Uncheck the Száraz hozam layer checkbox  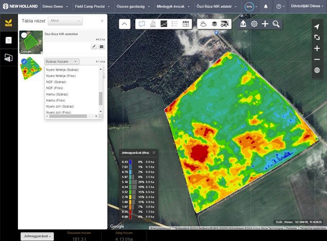(x=24, y=61)
